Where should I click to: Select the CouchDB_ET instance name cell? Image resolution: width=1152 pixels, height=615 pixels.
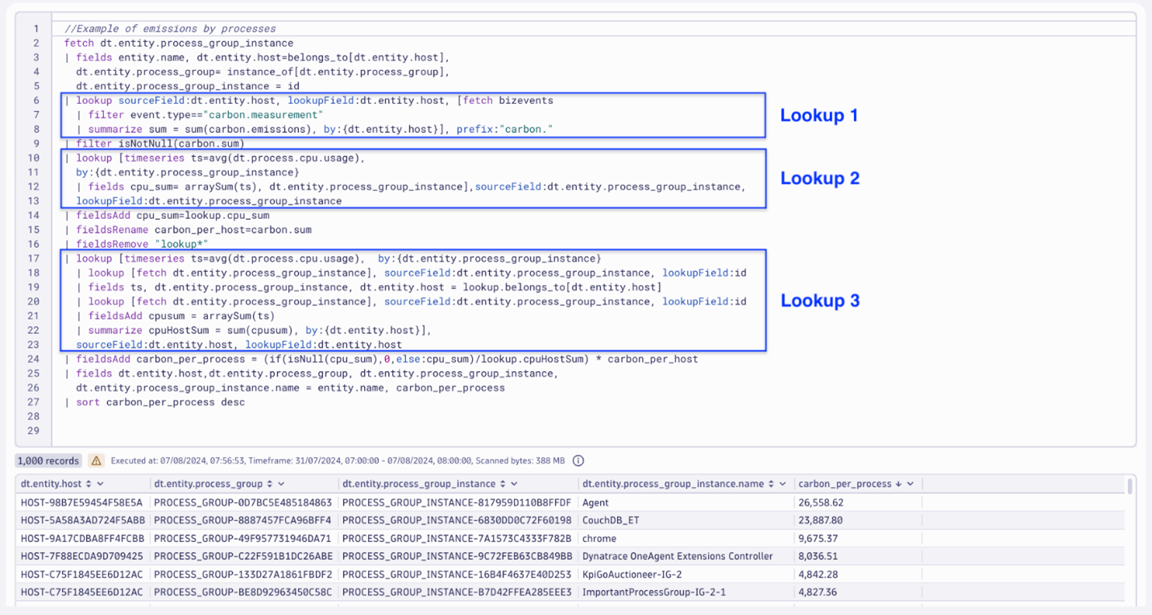tap(609, 518)
